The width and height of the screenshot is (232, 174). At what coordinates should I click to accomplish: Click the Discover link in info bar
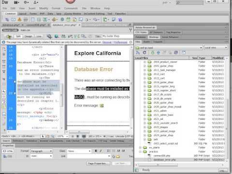[x=107, y=42]
